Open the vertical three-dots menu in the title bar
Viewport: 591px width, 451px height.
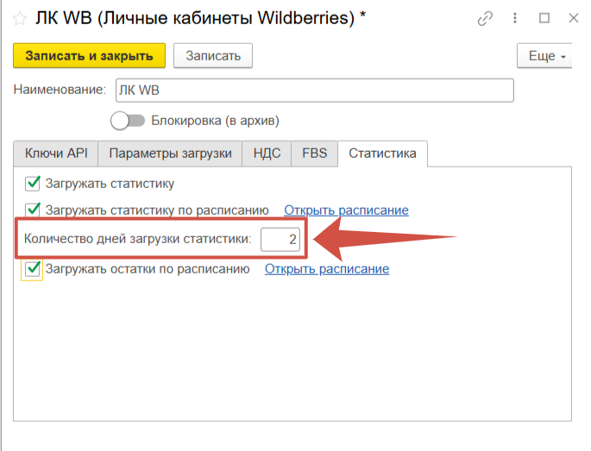pos(516,18)
